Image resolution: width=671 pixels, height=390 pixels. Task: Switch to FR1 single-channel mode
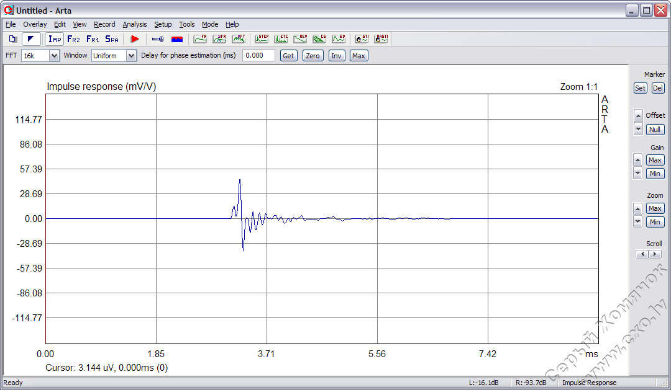pyautogui.click(x=93, y=39)
